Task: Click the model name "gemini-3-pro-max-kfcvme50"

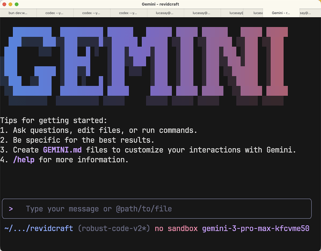Action: [x=256, y=228]
